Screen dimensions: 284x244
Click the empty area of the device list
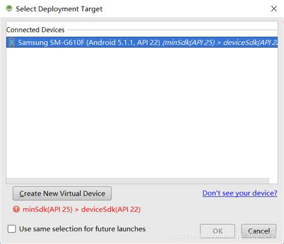142,112
